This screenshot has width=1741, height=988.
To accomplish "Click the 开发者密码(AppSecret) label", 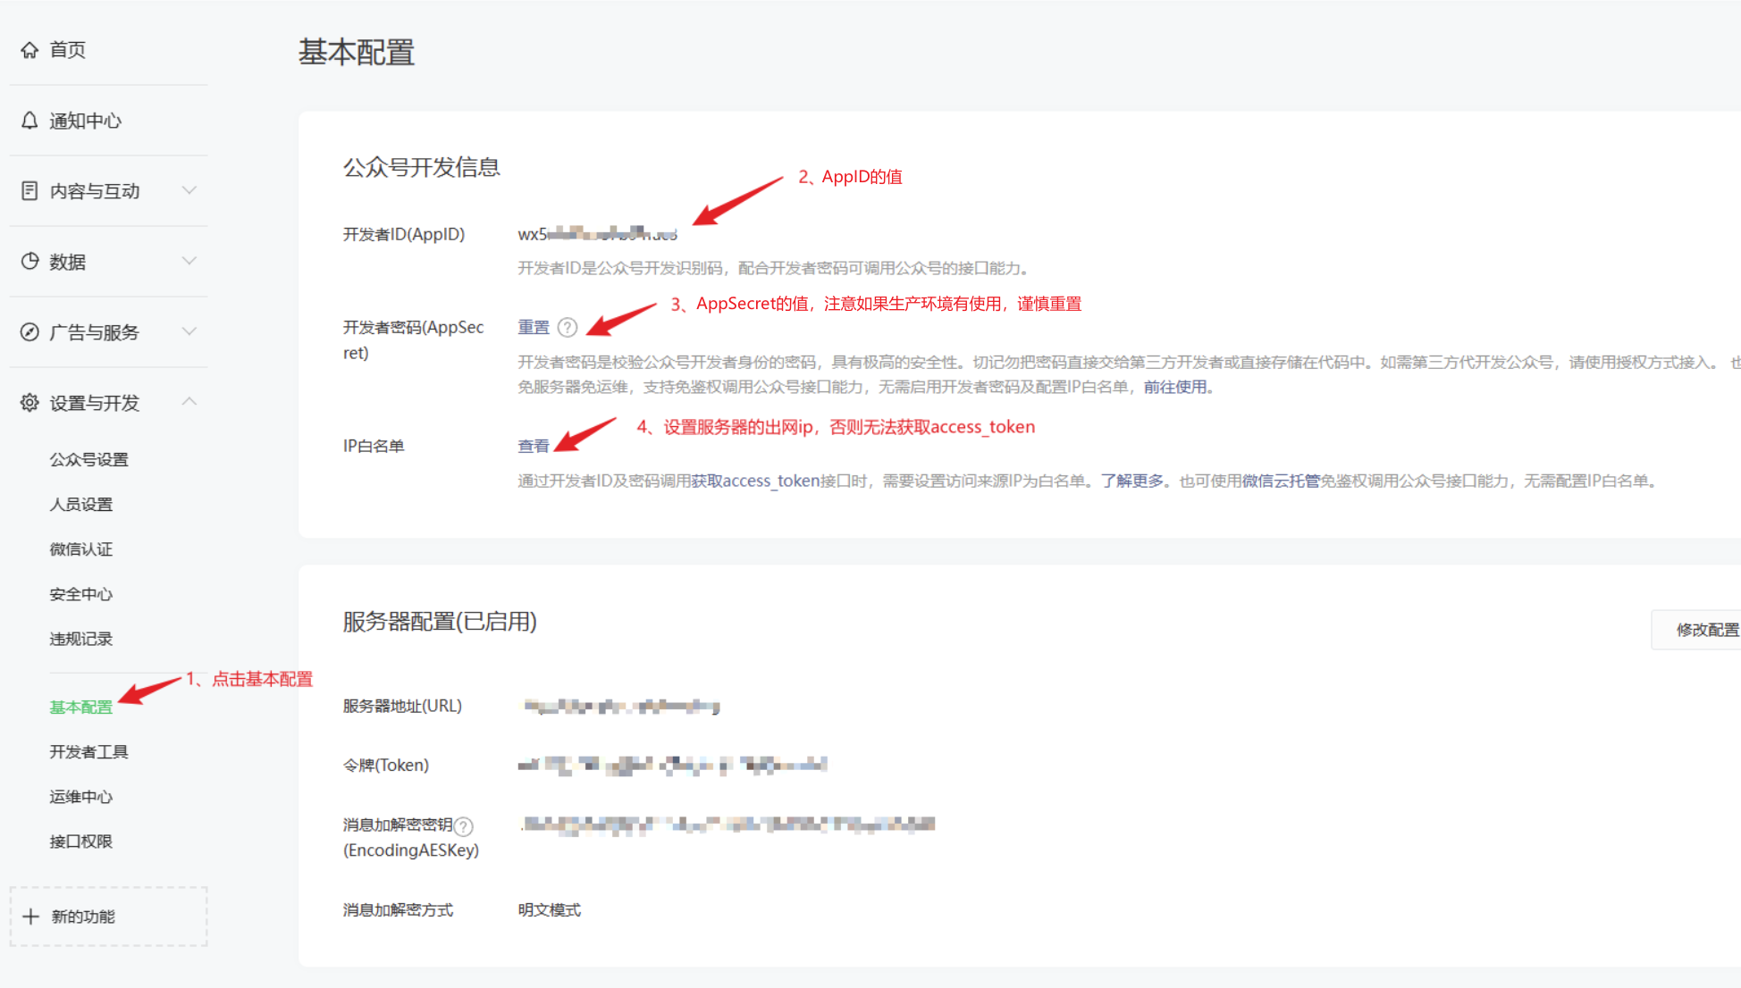I will tap(414, 340).
